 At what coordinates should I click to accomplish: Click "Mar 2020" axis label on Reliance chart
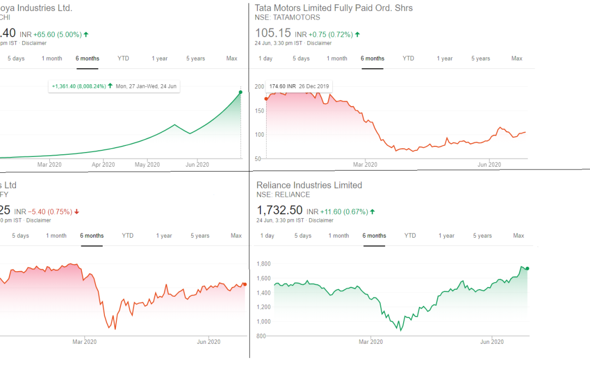click(370, 342)
